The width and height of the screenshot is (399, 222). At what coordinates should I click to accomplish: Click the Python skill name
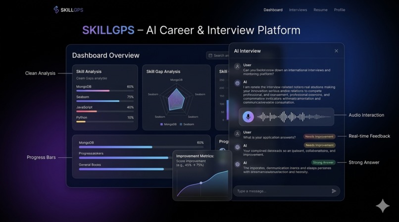tap(81, 117)
